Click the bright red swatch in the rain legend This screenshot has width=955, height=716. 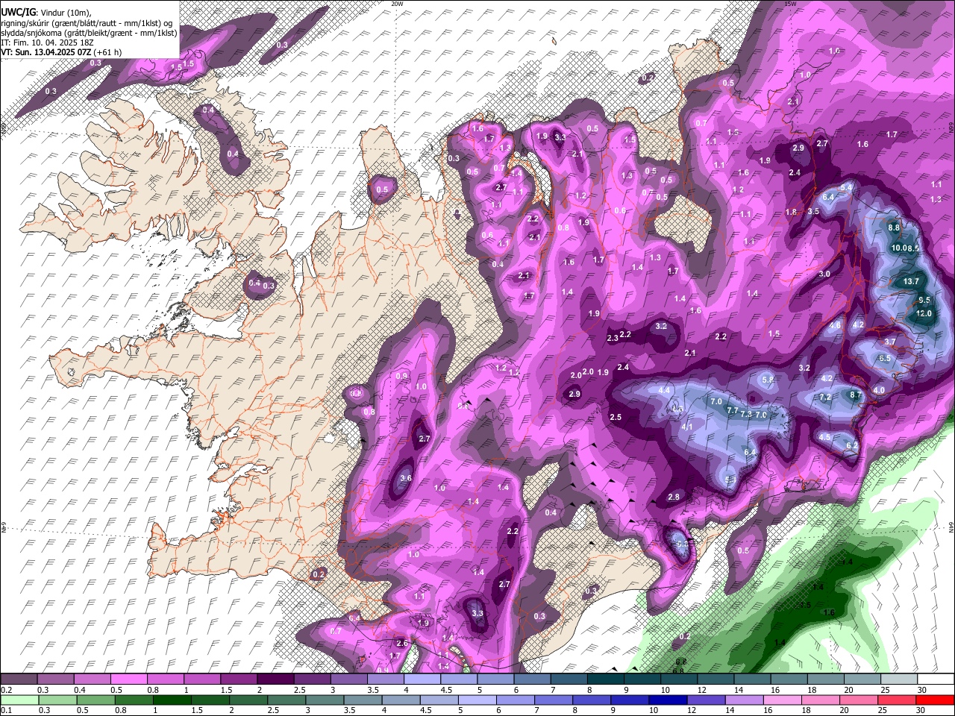(935, 700)
